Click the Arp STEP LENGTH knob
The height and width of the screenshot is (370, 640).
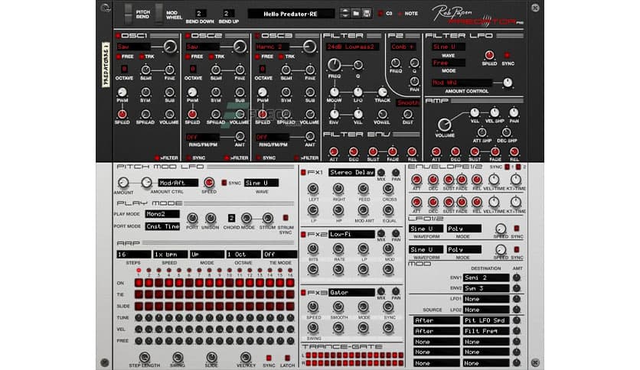[x=144, y=357]
